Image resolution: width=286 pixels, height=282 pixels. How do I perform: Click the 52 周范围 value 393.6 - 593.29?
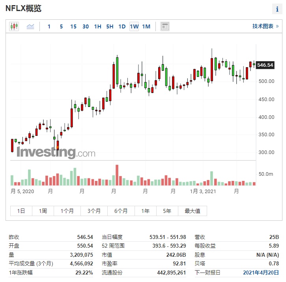point(169,246)
